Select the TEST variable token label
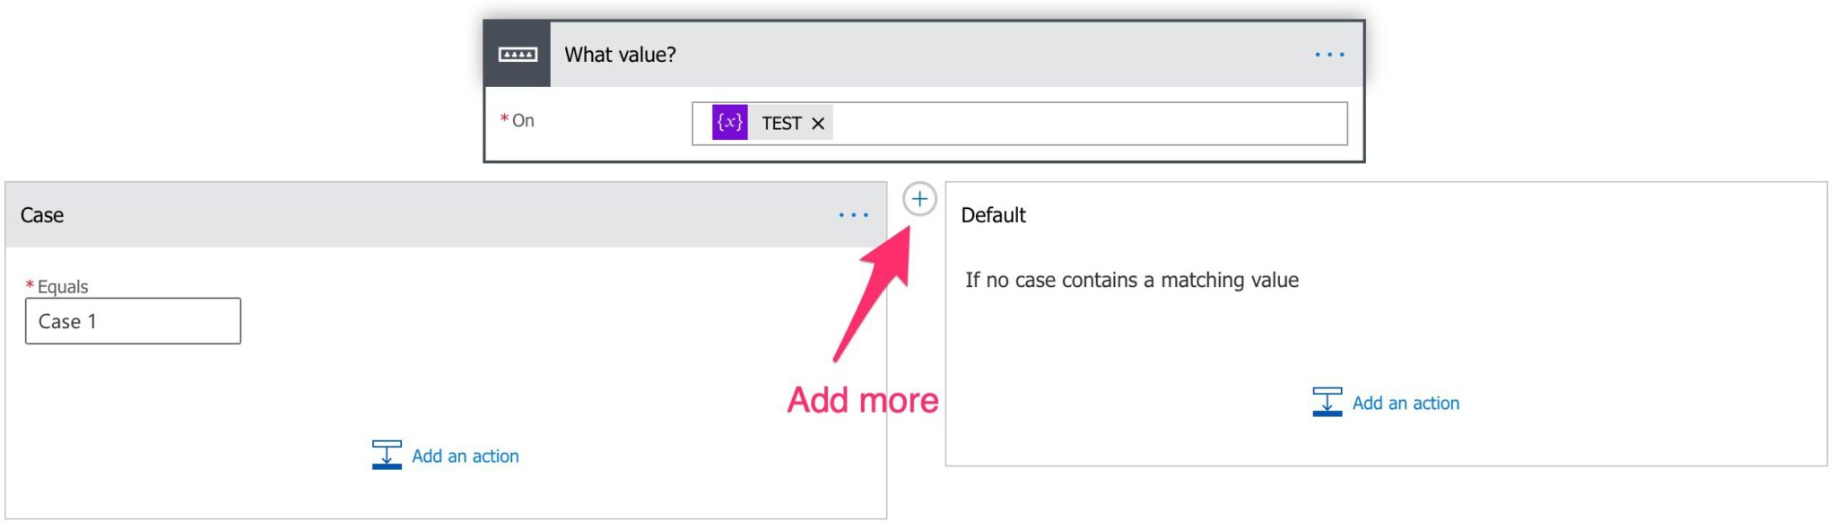The image size is (1837, 530). (x=781, y=124)
